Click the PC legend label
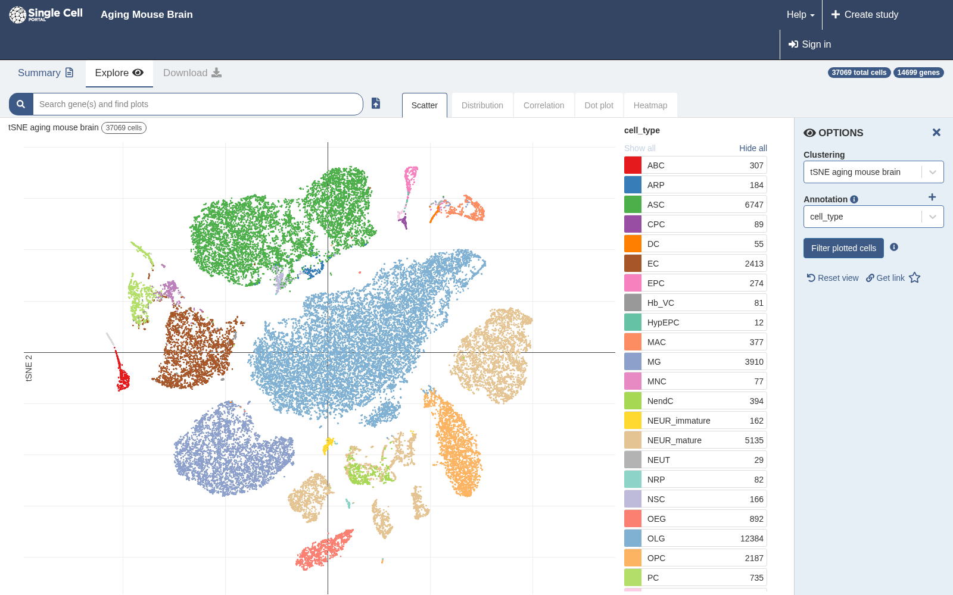This screenshot has width=953, height=595. click(653, 578)
